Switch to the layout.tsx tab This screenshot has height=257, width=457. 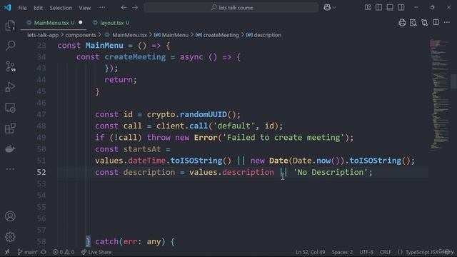(111, 23)
